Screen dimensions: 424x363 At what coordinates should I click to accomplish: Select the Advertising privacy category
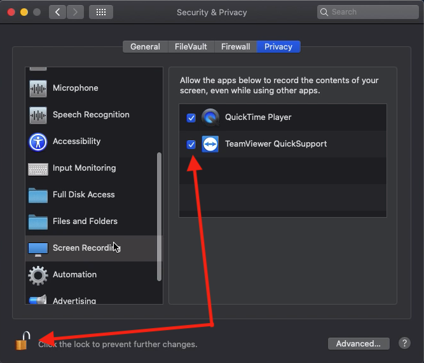pyautogui.click(x=74, y=300)
